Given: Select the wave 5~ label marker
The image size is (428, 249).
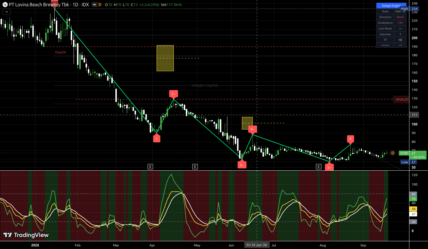Looking at the screenshot, I should 329,167.
